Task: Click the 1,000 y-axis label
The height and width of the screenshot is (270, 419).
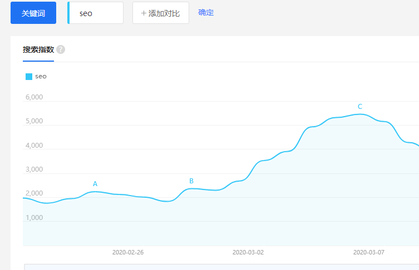Action: coord(34,218)
